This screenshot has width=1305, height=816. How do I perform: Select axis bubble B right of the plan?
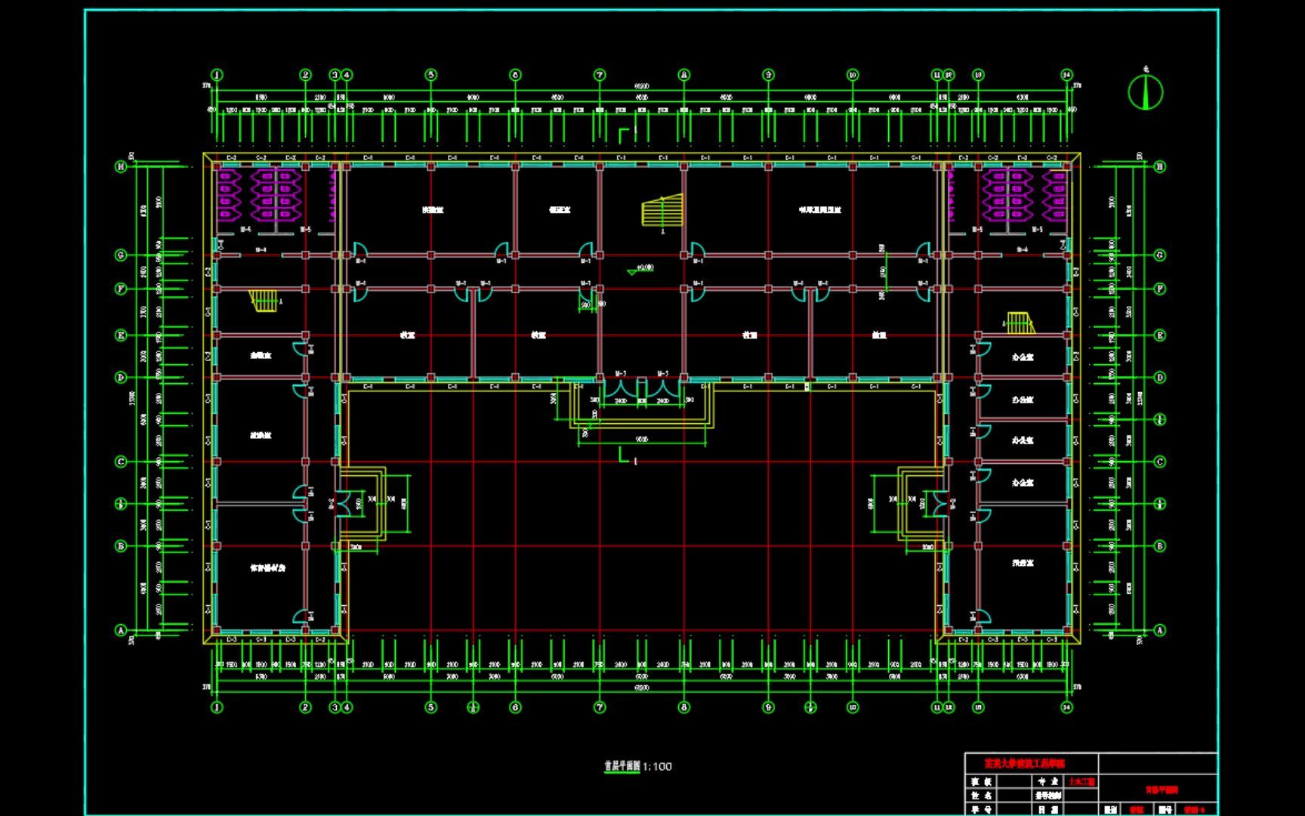click(1160, 546)
